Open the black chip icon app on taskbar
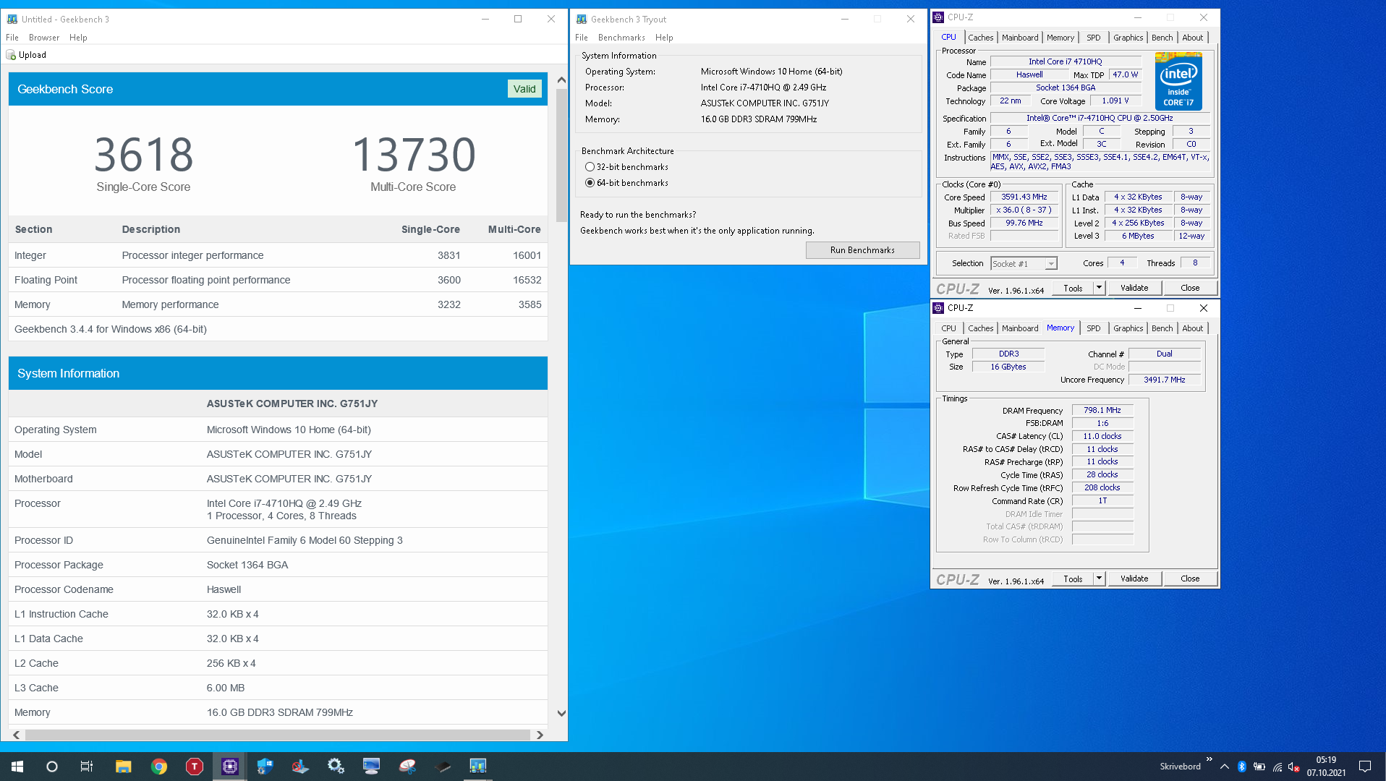Screen dimensions: 1386x781 tap(443, 767)
